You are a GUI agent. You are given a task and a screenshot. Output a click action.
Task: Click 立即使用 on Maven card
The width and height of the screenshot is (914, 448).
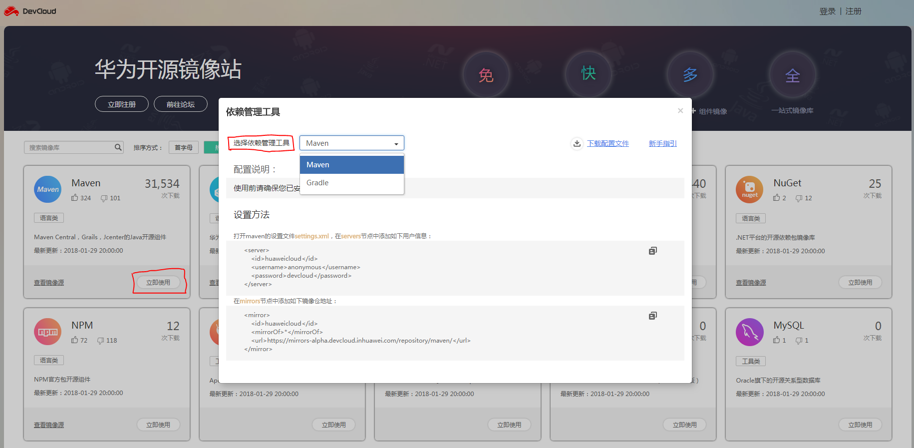(x=158, y=282)
